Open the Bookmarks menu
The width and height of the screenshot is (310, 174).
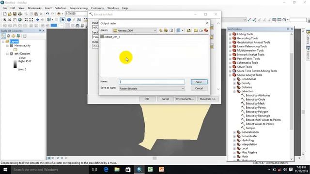click(34, 8)
